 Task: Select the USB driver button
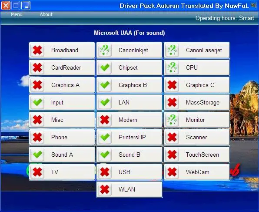129,172
